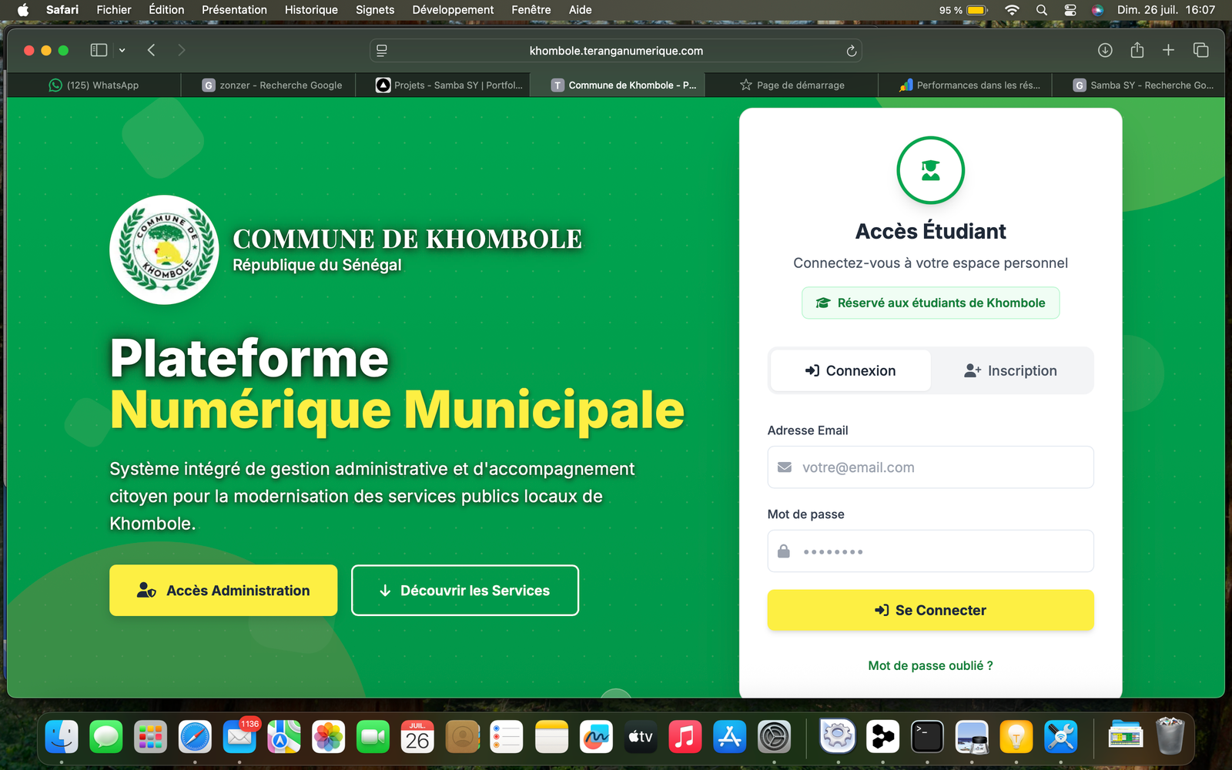Open the sidebar tab group dropdown arrow
This screenshot has width=1232, height=770.
coord(122,50)
